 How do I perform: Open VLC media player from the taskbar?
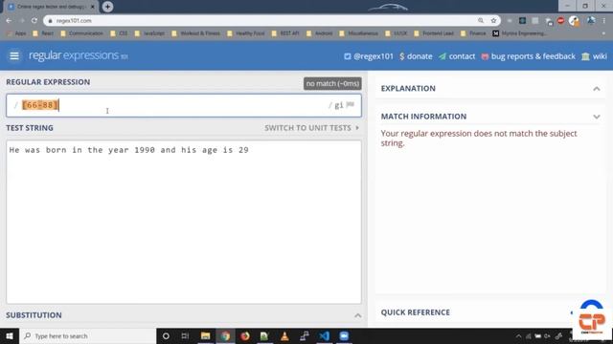(284, 335)
